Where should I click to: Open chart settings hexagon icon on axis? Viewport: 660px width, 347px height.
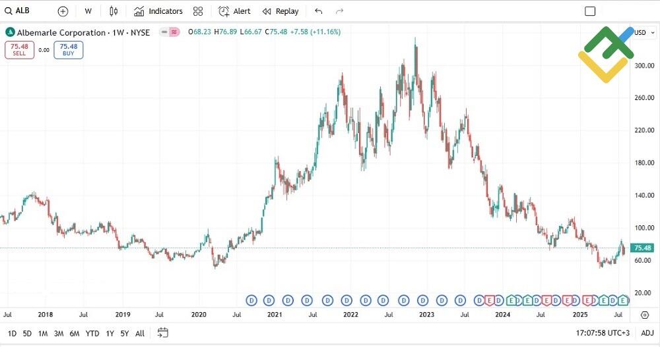(644, 315)
